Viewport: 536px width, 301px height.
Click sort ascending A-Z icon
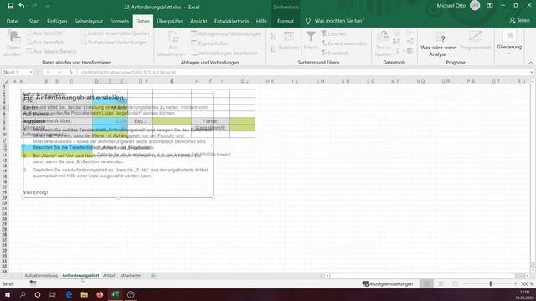pyautogui.click(x=273, y=37)
